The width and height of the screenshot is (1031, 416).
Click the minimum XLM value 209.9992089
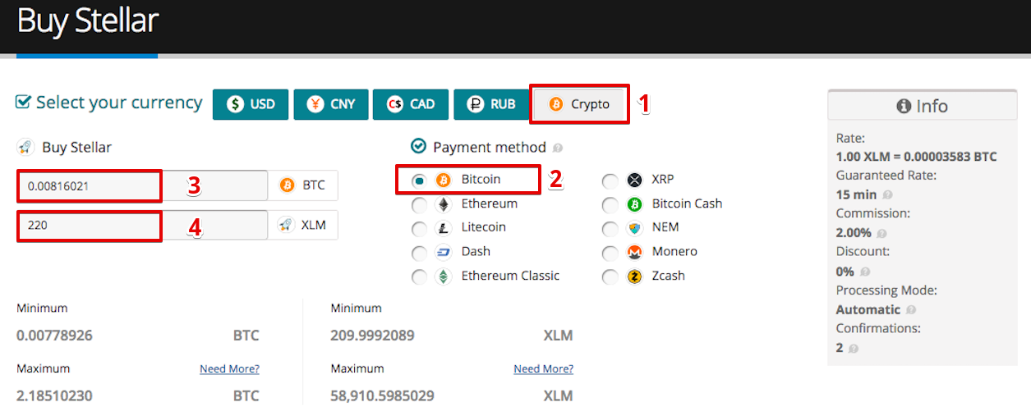372,336
